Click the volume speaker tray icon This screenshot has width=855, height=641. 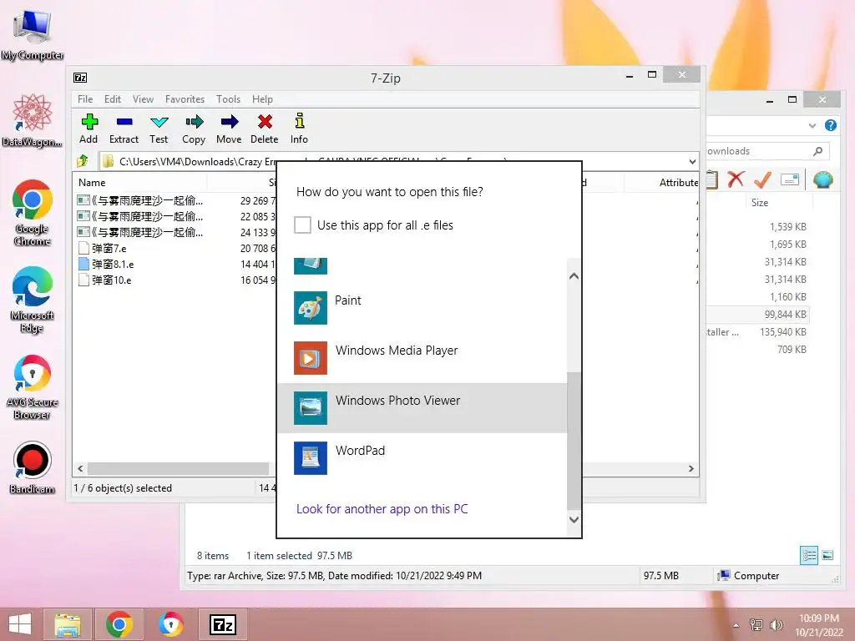pos(776,624)
